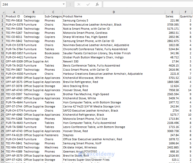Click the Category header cell
Viewport: 193px width, 163px height.
(x=33, y=16)
